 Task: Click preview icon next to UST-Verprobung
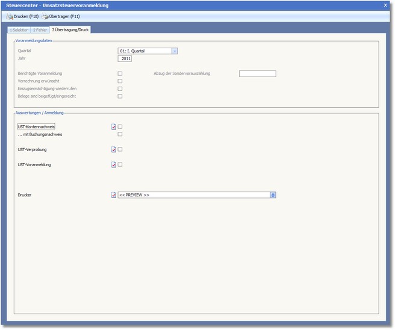click(x=114, y=149)
